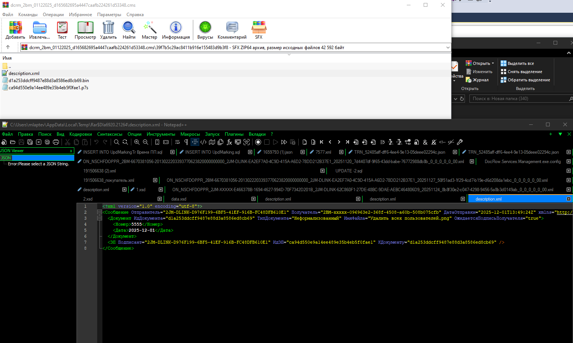Open the Избранное menu in WinRAR
Image resolution: width=573 pixels, height=343 pixels.
coord(80,15)
